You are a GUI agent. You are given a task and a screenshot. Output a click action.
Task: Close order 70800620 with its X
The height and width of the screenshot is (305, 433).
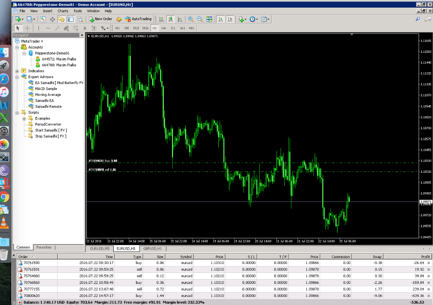point(429,296)
